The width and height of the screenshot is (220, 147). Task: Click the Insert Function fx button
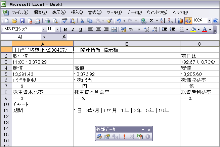pos(64,37)
